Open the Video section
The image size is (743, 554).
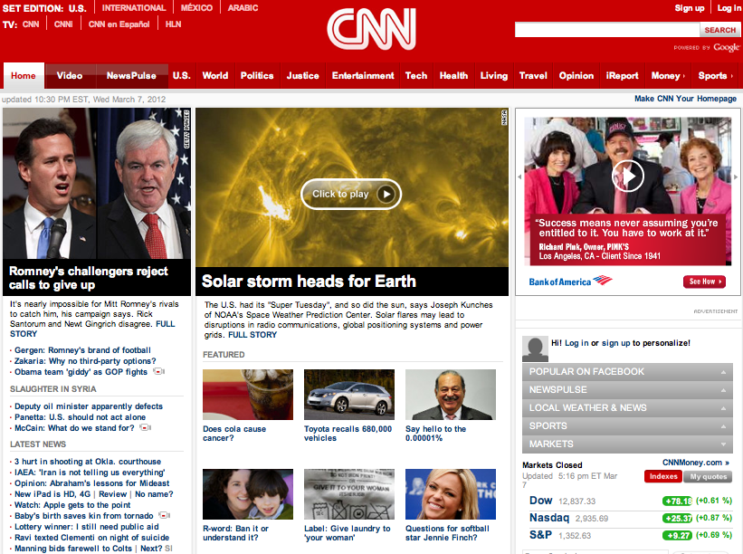pos(70,76)
